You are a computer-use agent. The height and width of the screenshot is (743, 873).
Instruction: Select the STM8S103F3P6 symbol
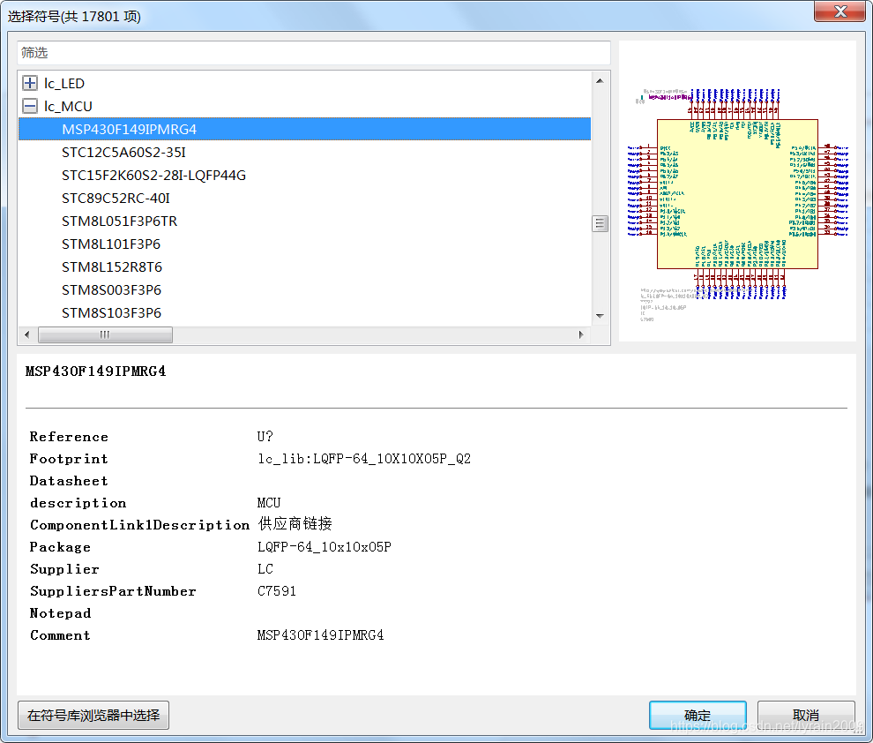tap(111, 312)
